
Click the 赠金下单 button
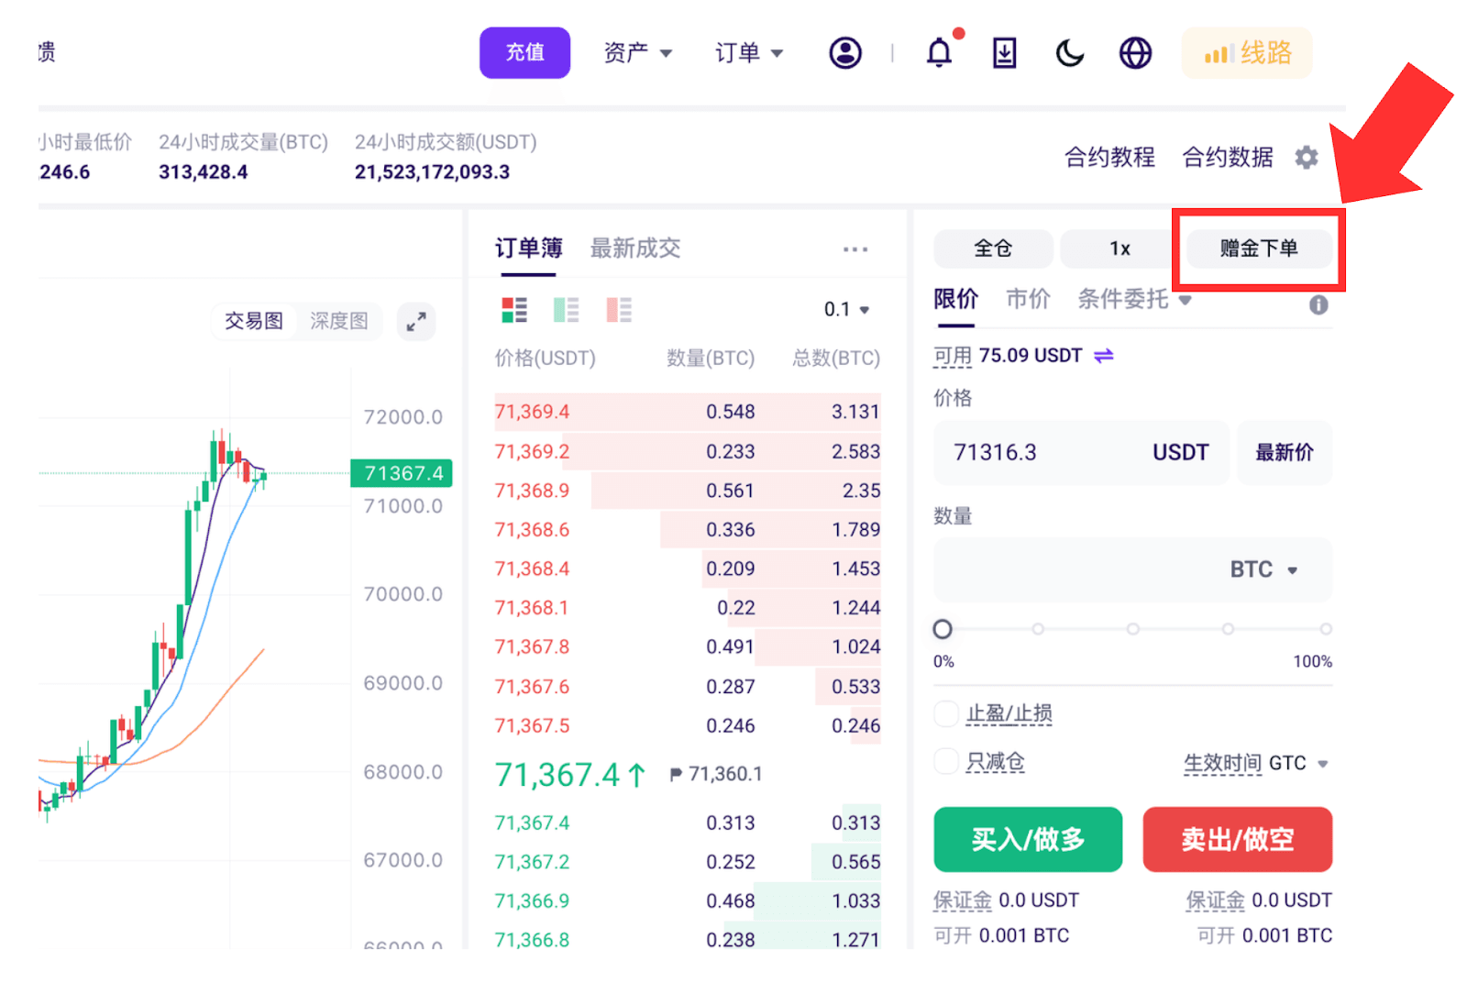[1259, 248]
